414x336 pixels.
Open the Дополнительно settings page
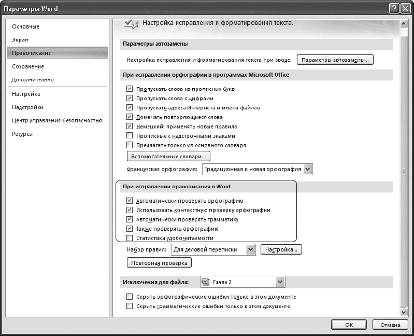(33, 79)
